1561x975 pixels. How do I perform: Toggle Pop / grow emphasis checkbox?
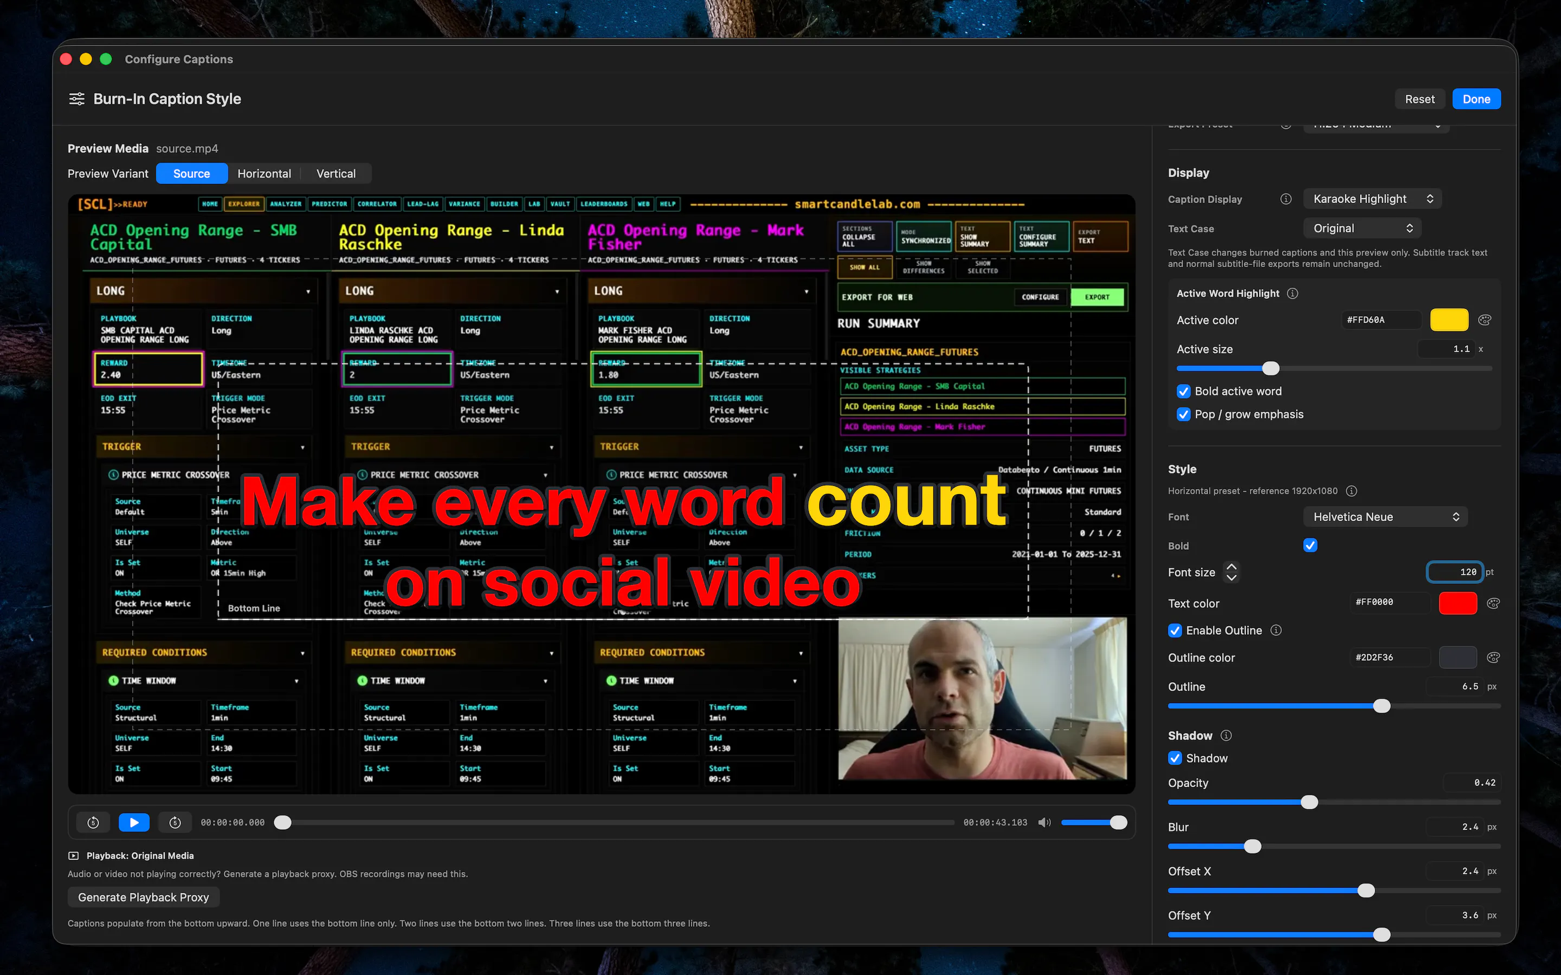click(1184, 414)
